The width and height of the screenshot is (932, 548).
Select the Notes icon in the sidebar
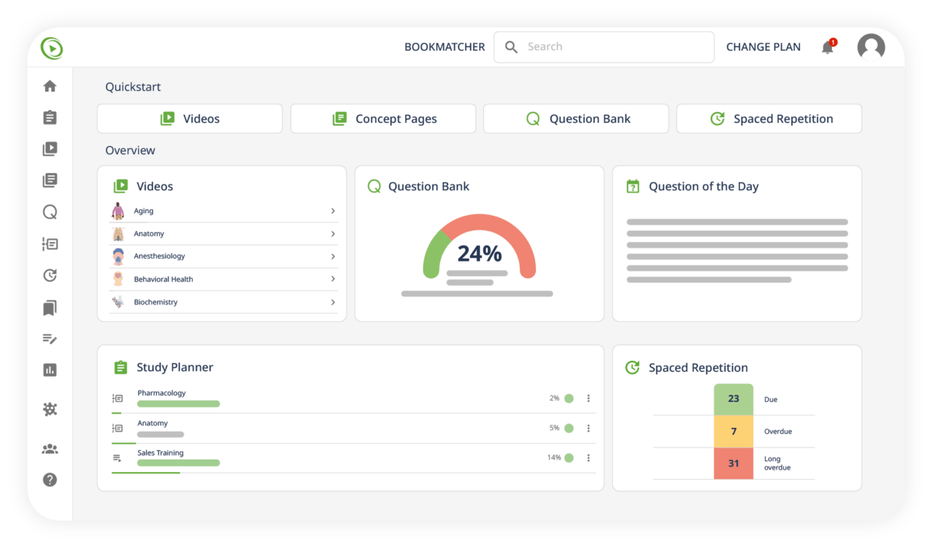click(x=50, y=339)
